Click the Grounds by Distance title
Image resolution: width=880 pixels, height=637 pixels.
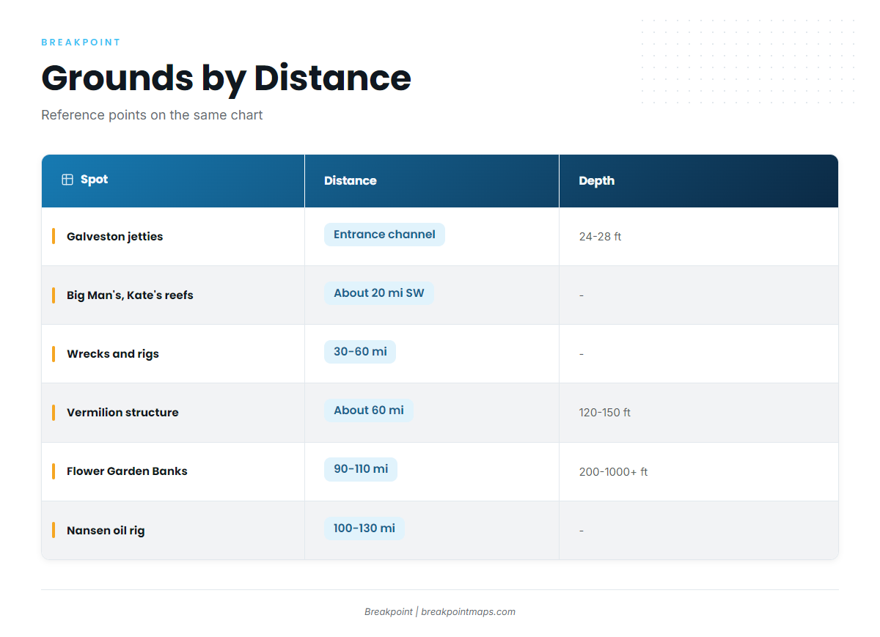click(x=226, y=78)
